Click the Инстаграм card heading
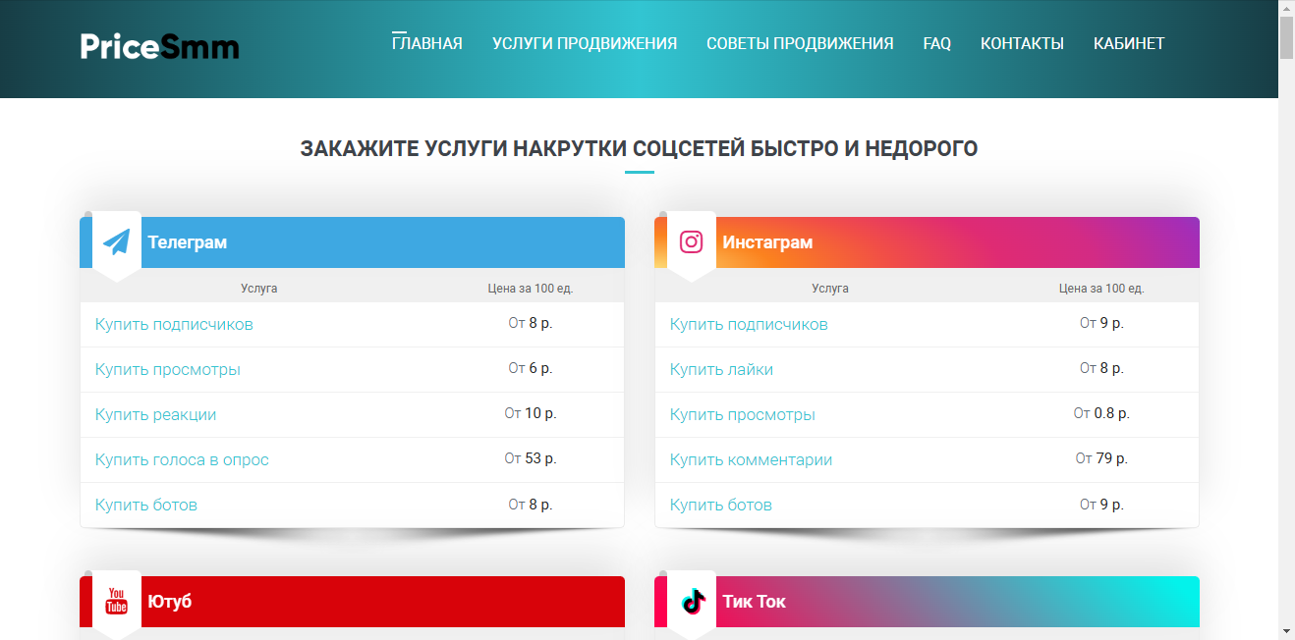The height and width of the screenshot is (640, 1295). (x=768, y=242)
